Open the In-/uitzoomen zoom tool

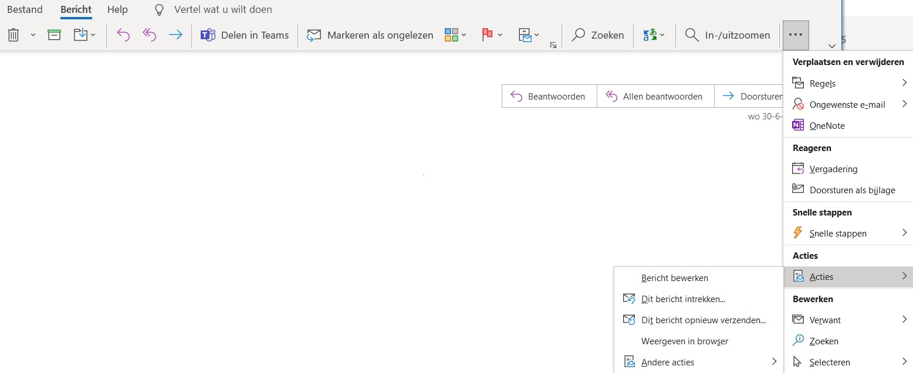click(x=728, y=35)
